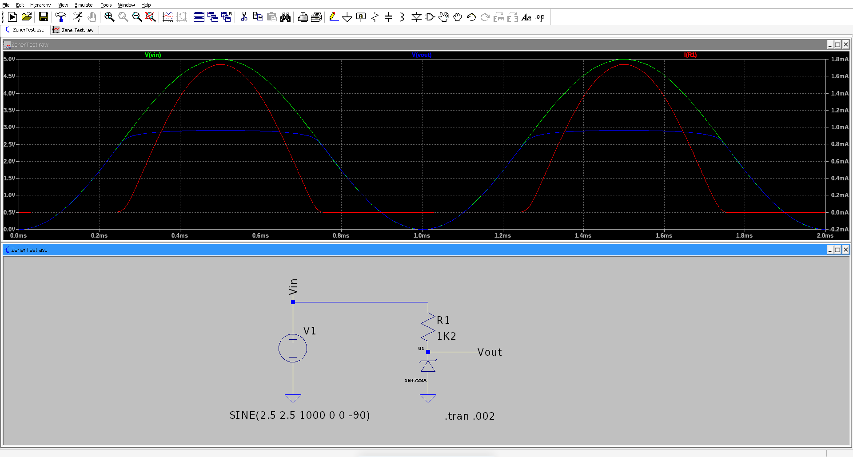Click the red I(R1) trace label
The width and height of the screenshot is (853, 457).
[690, 55]
